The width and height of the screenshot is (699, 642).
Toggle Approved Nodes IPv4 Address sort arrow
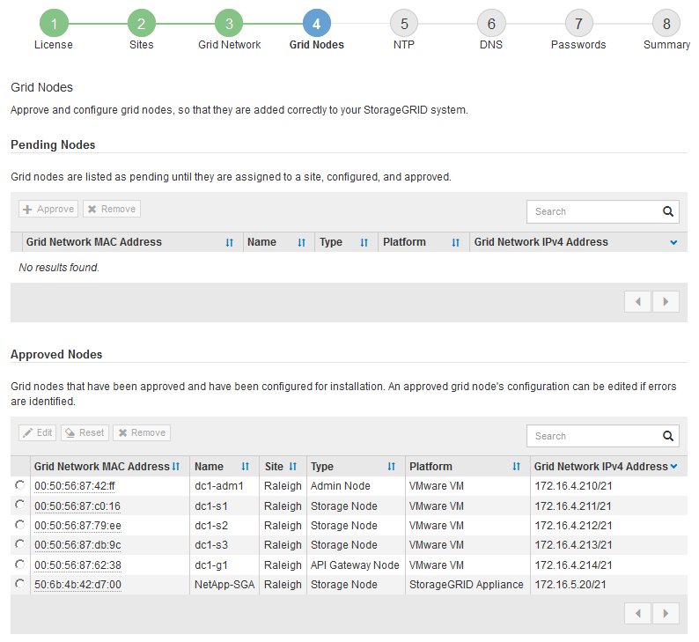(x=673, y=467)
